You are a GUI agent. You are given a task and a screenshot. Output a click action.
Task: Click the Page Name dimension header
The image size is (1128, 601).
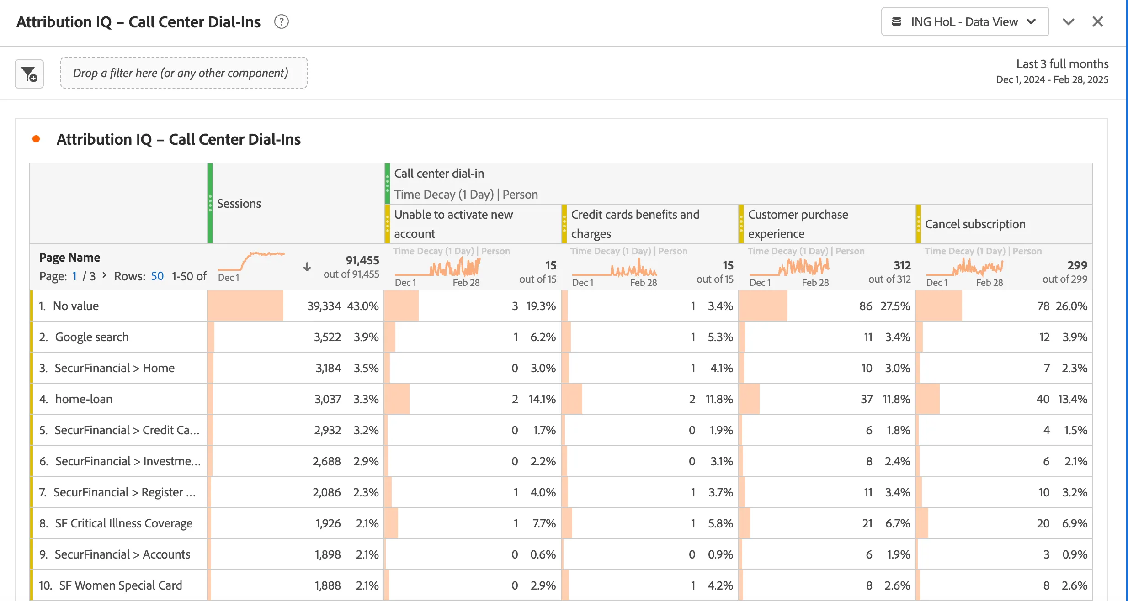69,257
